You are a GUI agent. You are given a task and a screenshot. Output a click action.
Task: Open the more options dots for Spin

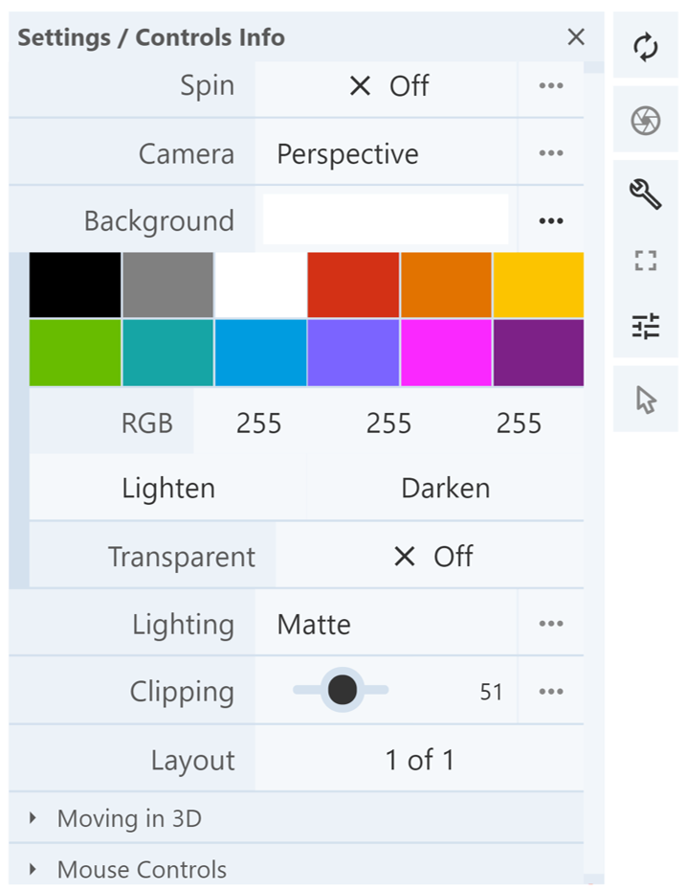pos(550,86)
